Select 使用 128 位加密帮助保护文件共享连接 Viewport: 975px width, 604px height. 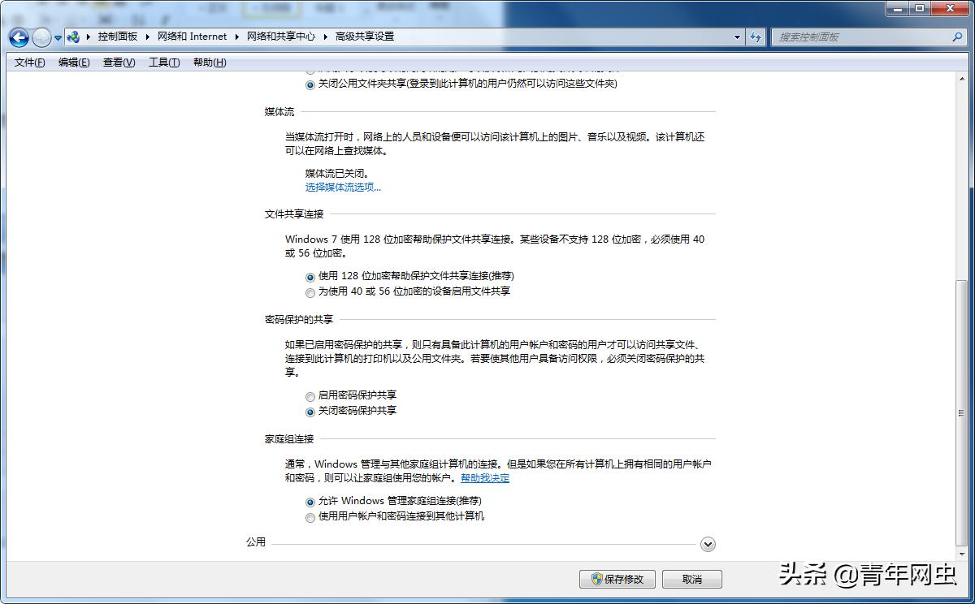point(310,277)
